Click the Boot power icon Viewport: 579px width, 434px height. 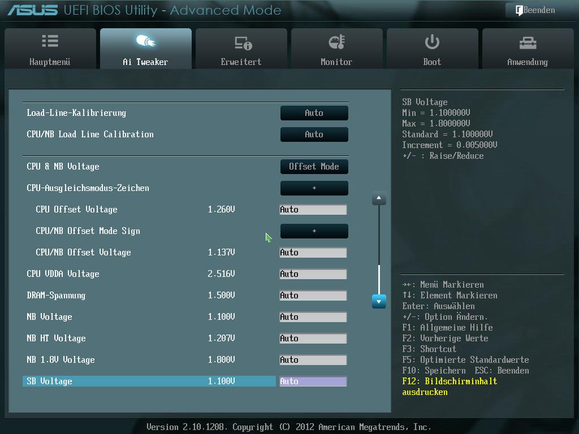coord(432,42)
